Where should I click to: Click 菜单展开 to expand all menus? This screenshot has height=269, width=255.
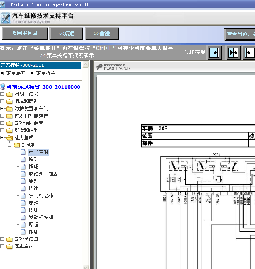coord(16,73)
